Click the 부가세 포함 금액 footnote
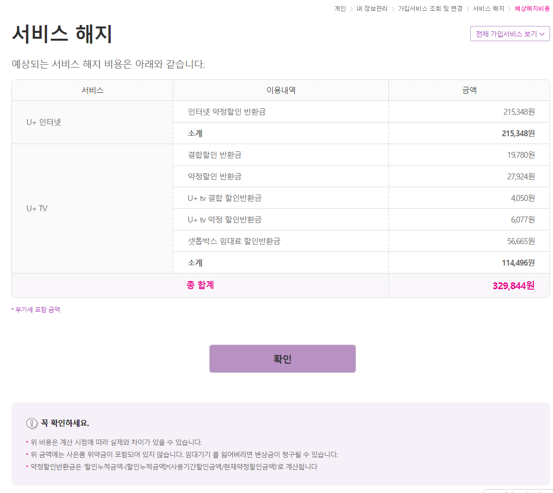The width and height of the screenshot is (553, 493). click(x=37, y=310)
